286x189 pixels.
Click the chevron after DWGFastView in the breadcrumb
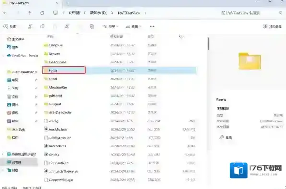point(145,13)
